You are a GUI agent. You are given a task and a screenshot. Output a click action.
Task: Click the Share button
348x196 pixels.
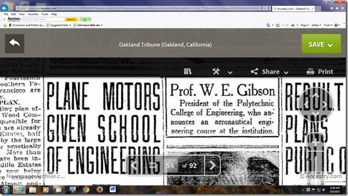click(x=265, y=72)
